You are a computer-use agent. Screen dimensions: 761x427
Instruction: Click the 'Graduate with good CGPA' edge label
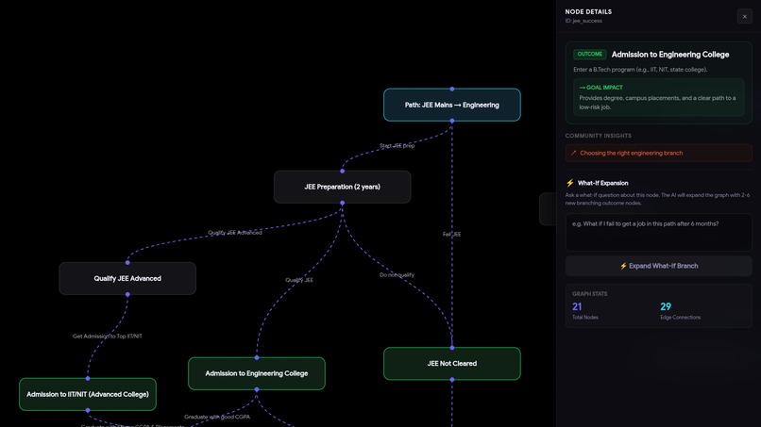(x=217, y=417)
